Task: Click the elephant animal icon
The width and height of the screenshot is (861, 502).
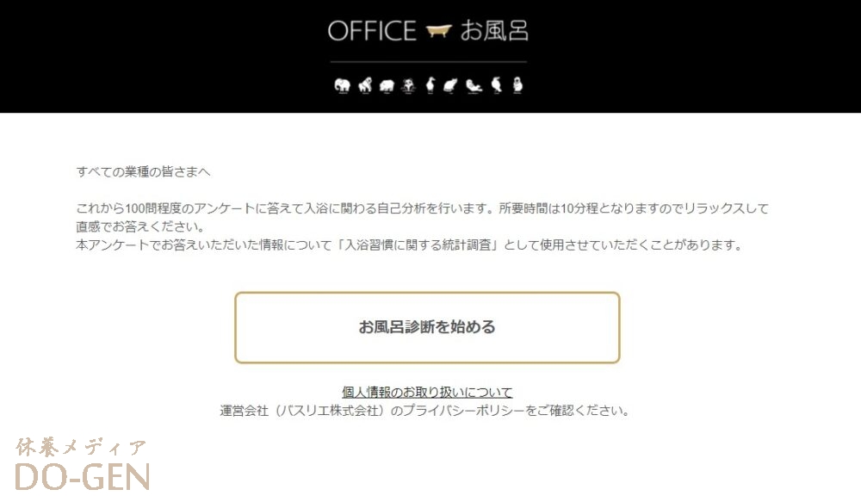Action: [342, 86]
